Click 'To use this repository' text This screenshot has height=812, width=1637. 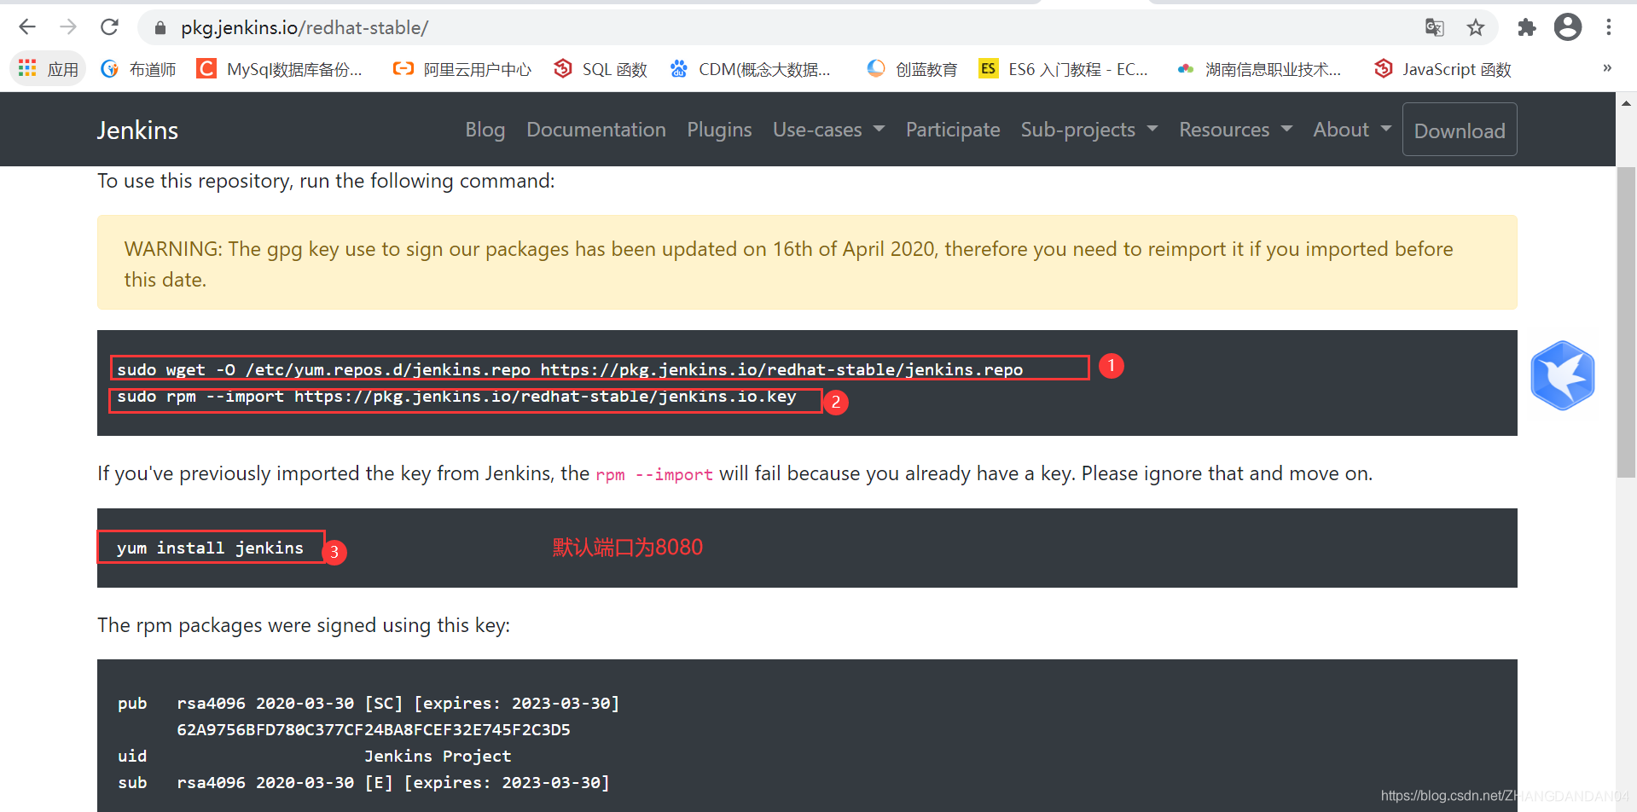(x=326, y=181)
